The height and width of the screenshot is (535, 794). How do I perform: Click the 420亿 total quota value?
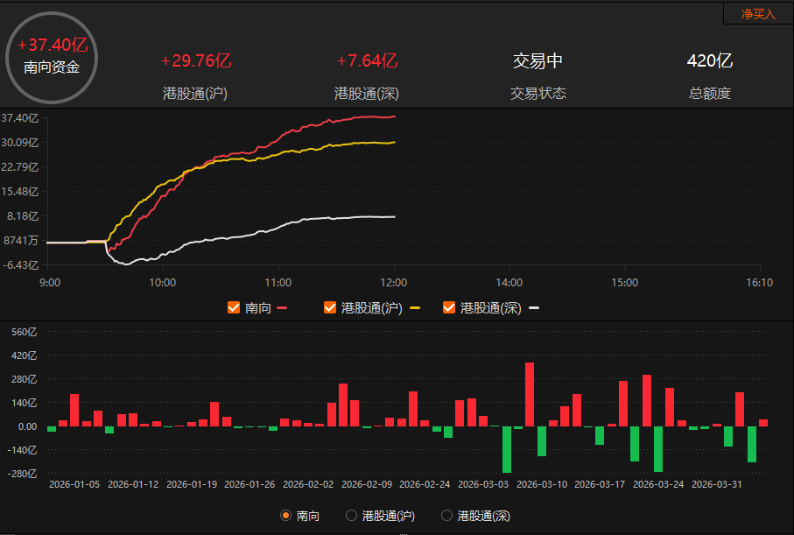[709, 60]
